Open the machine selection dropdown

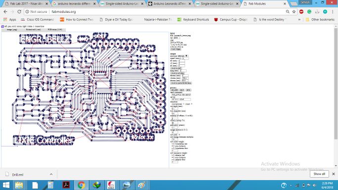pos(183,56)
